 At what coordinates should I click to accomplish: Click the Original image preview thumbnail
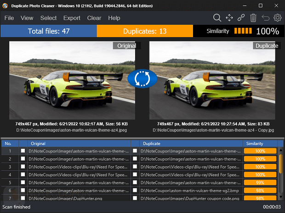72,80
